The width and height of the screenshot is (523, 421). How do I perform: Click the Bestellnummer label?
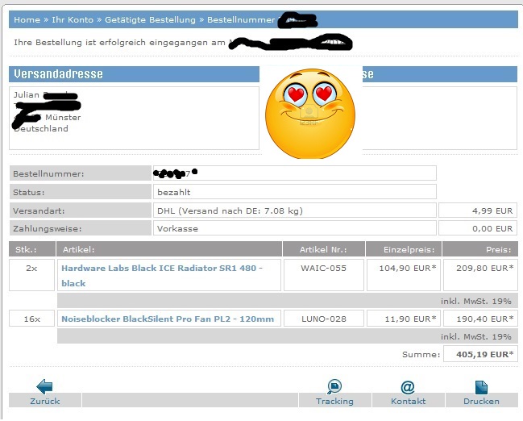48,173
